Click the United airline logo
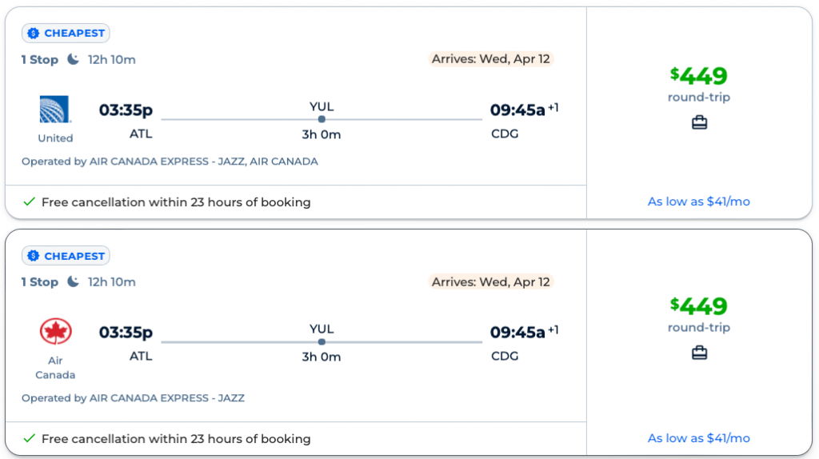This screenshot has width=819, height=459. 55,110
